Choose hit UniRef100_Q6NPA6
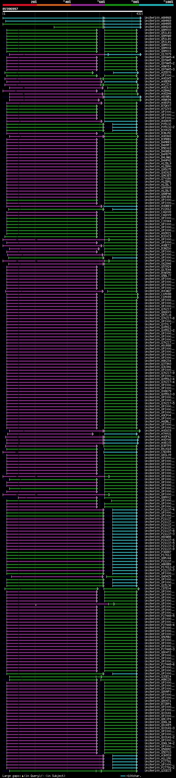This screenshot has height=778, width=176. 158,194
